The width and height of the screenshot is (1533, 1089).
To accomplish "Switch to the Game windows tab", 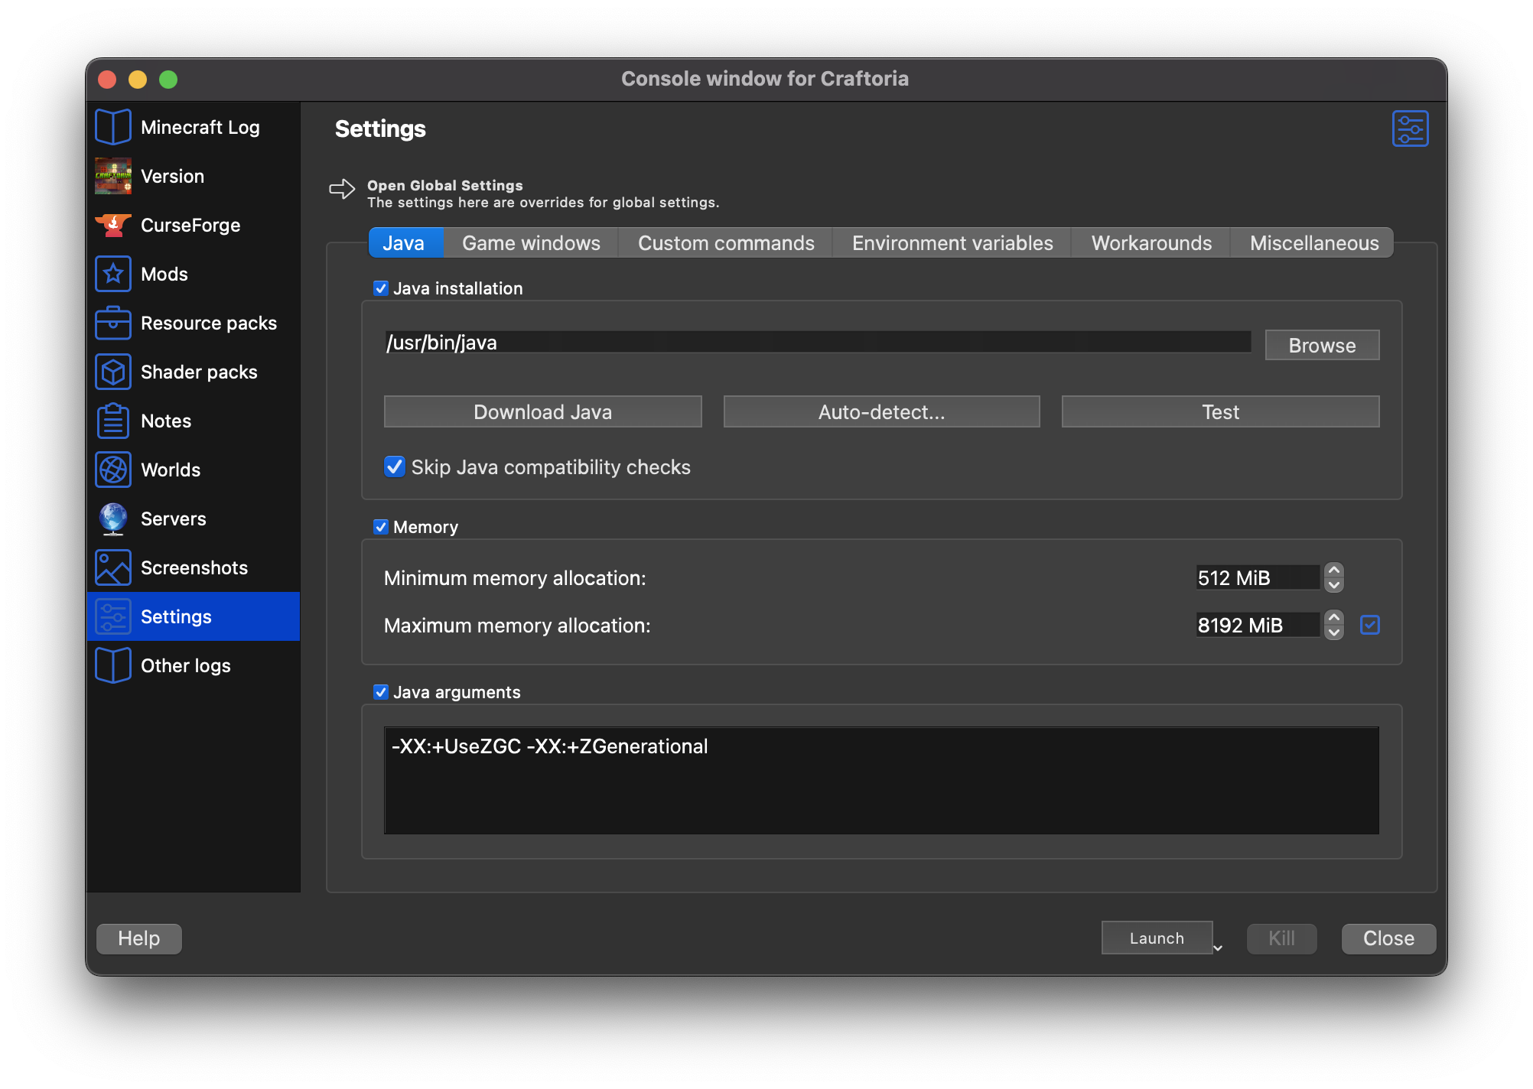I will tap(531, 243).
